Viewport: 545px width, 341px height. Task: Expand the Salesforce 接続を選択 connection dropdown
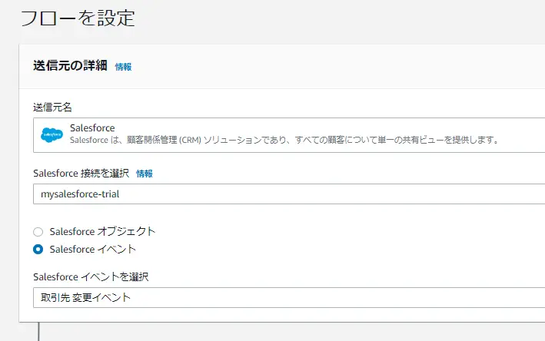[289, 194]
